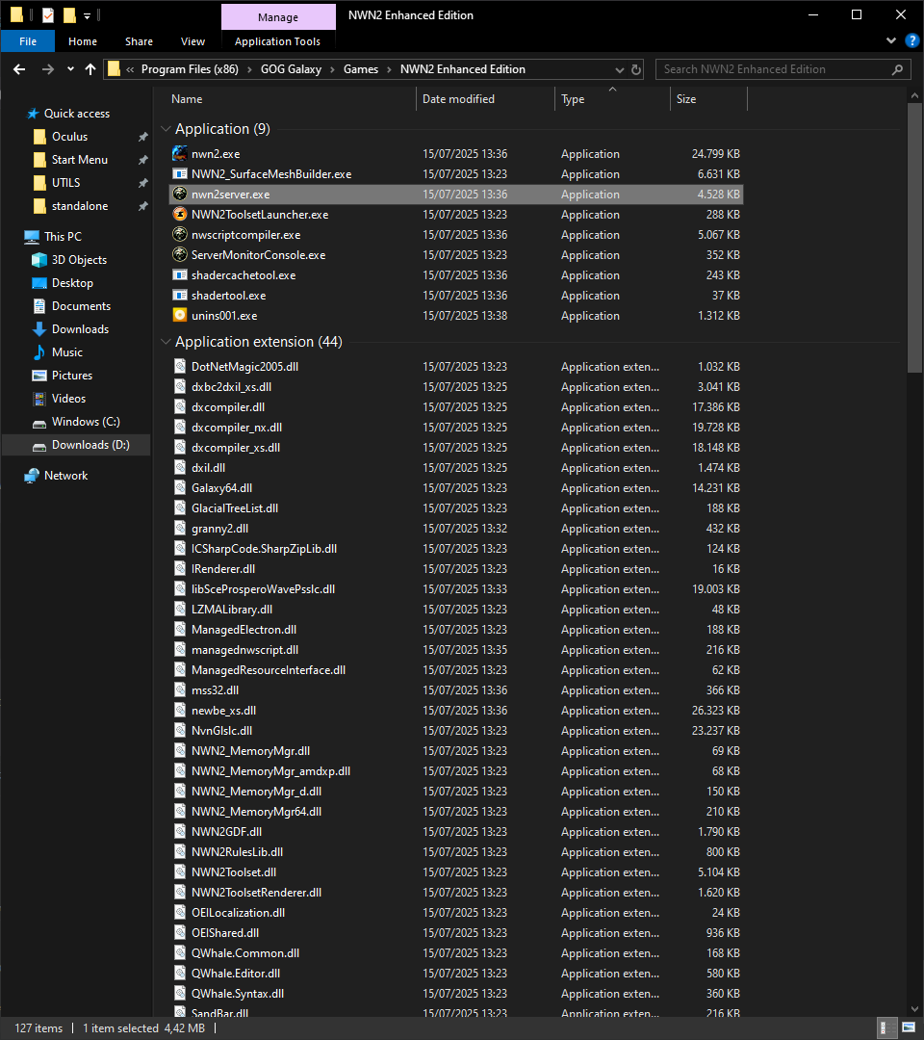Switch to the View ribbon tab
924x1040 pixels.
click(x=192, y=41)
